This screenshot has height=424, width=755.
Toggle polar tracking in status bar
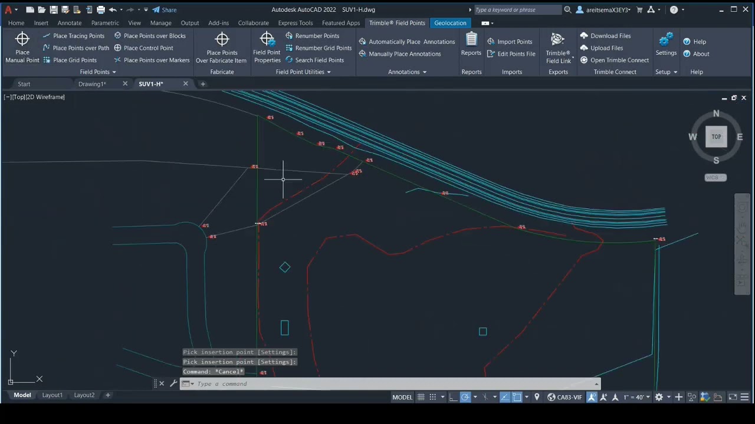click(x=465, y=397)
